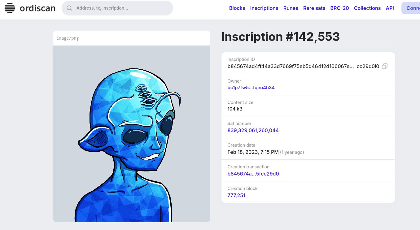Copy the inscription ID with copy icon
Image resolution: width=420 pixels, height=230 pixels.
pyautogui.click(x=385, y=66)
